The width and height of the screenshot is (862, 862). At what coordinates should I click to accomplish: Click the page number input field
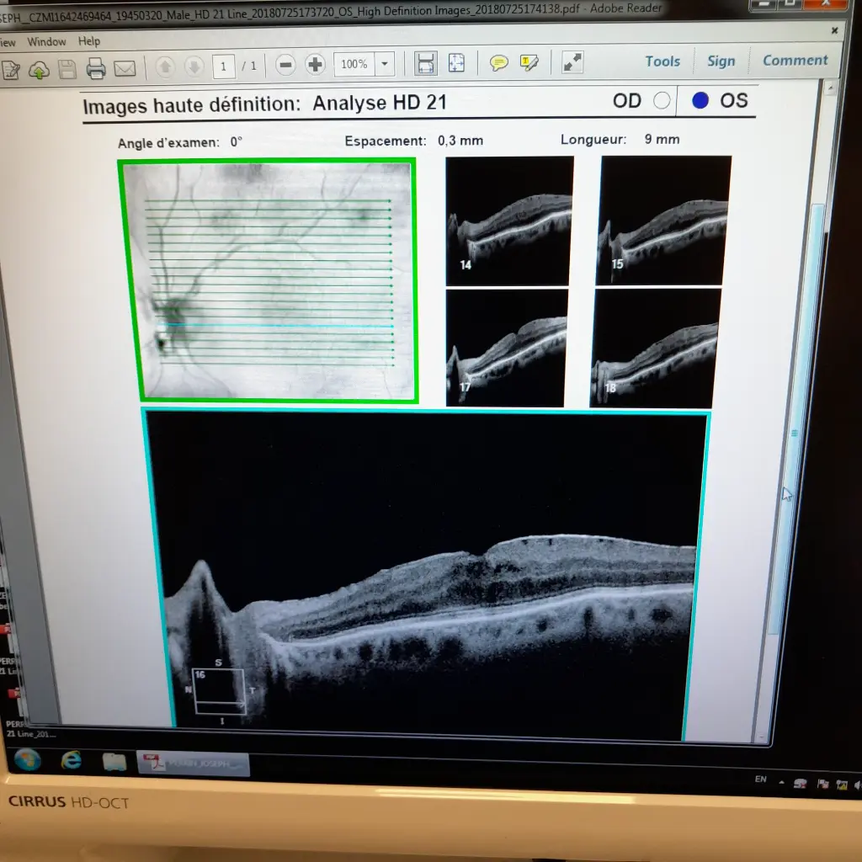(x=223, y=66)
